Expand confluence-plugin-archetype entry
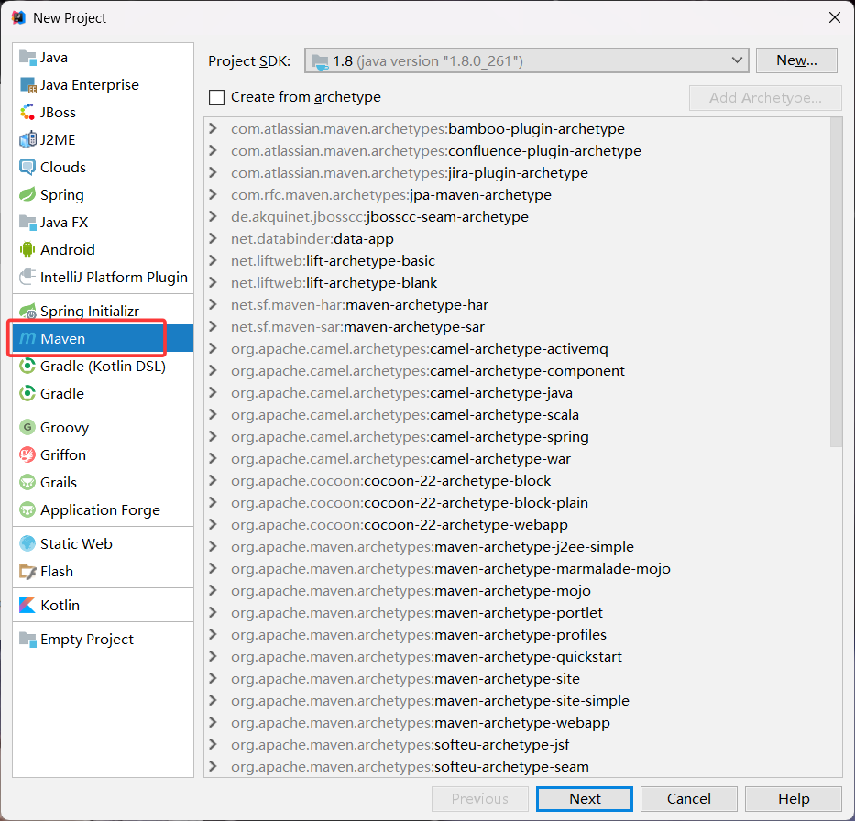The width and height of the screenshot is (855, 821). point(214,150)
